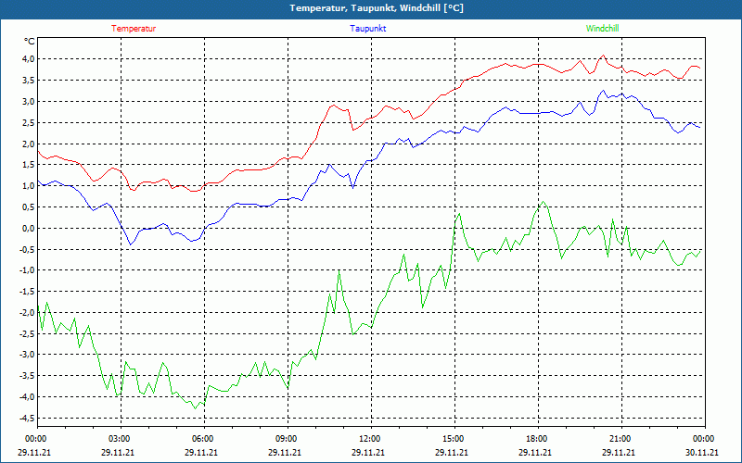Click the -1,0 y-axis value

pyautogui.click(x=27, y=270)
